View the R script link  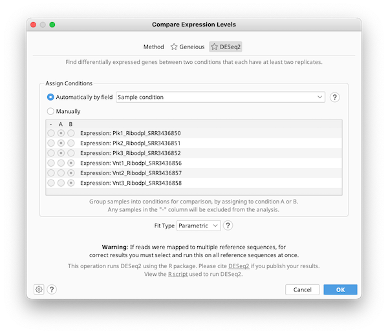[178, 274]
